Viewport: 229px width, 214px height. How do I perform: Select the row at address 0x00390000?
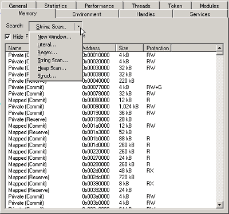point(111,184)
